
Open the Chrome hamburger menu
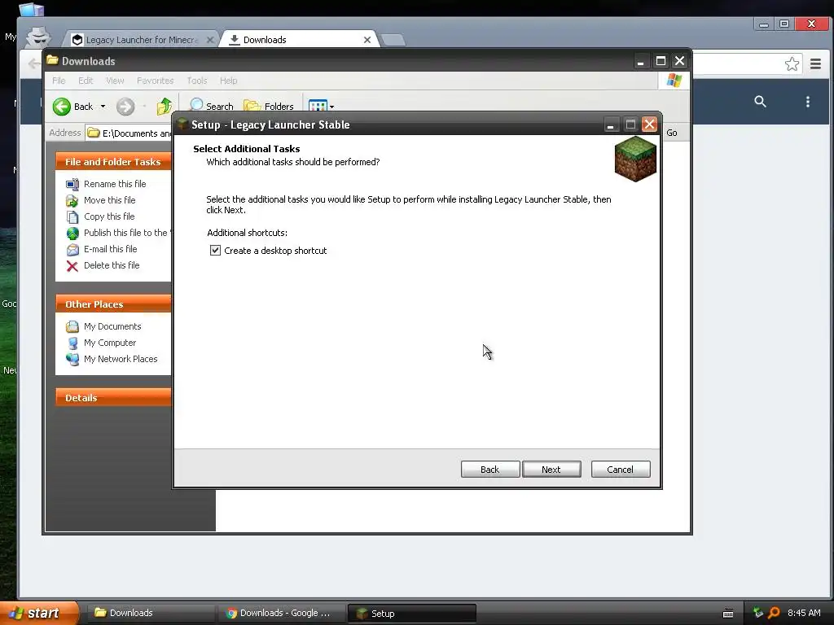tap(815, 64)
